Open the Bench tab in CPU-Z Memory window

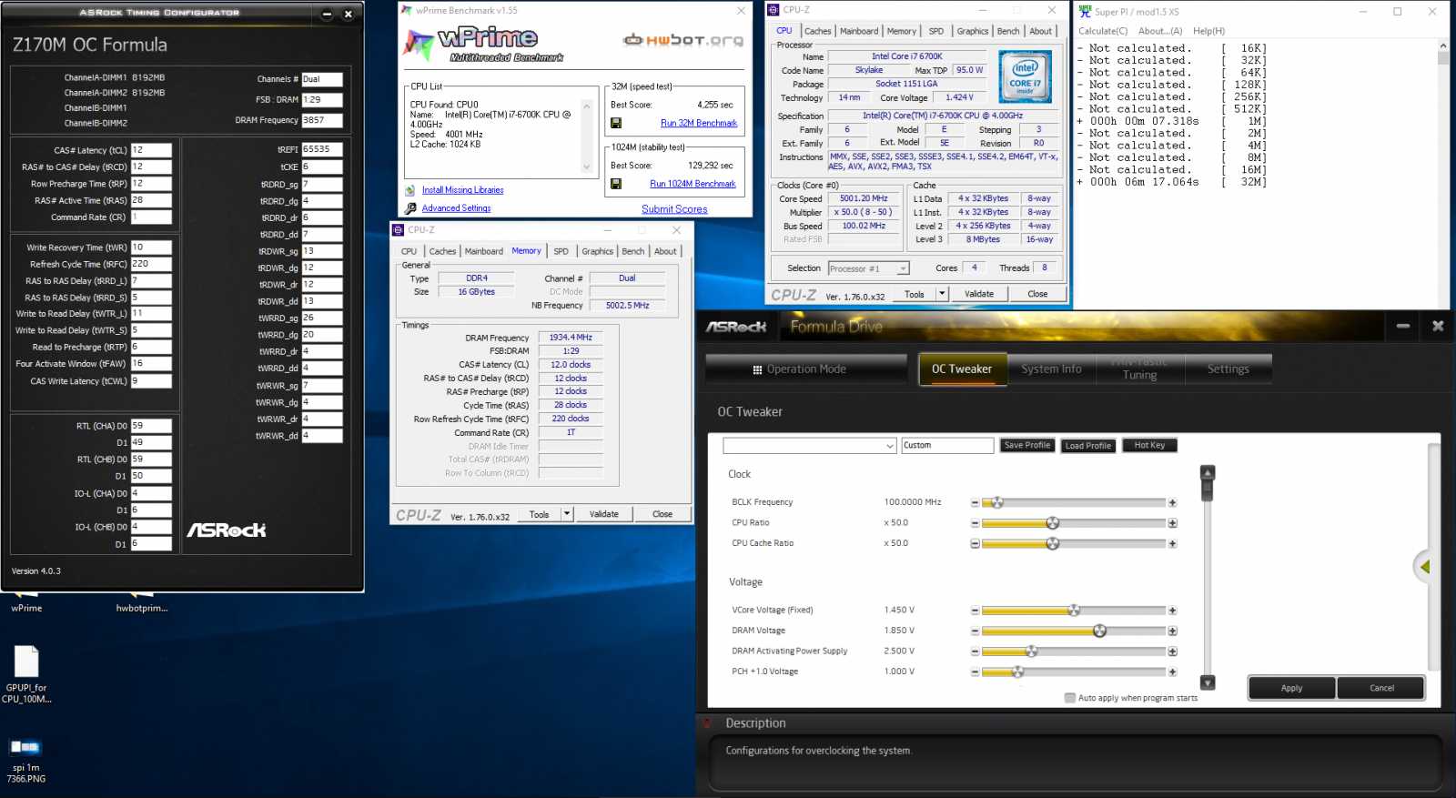coord(633,251)
